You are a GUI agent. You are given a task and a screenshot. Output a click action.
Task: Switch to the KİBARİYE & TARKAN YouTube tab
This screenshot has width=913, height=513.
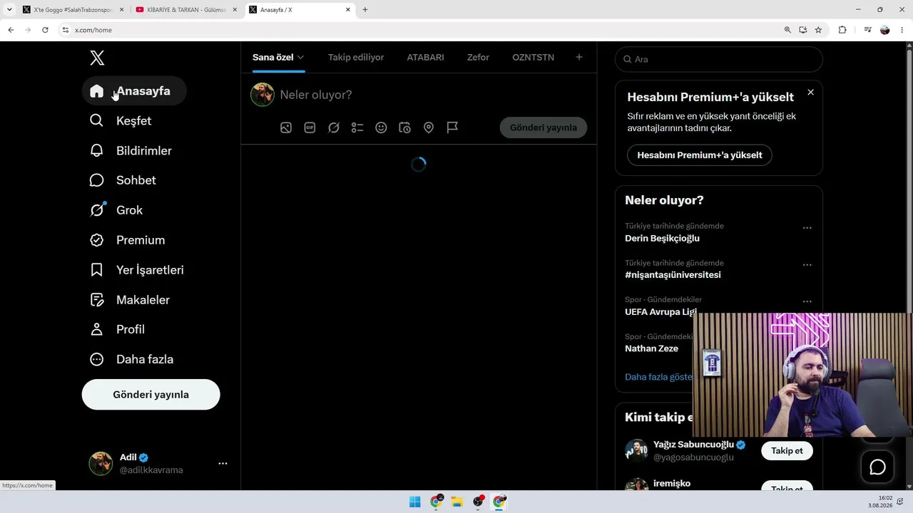[x=186, y=10]
